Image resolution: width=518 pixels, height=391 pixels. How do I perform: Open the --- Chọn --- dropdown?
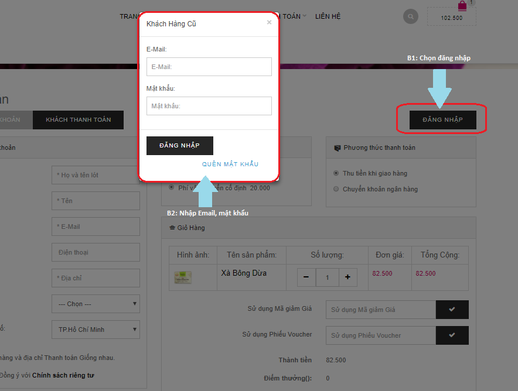pyautogui.click(x=96, y=304)
